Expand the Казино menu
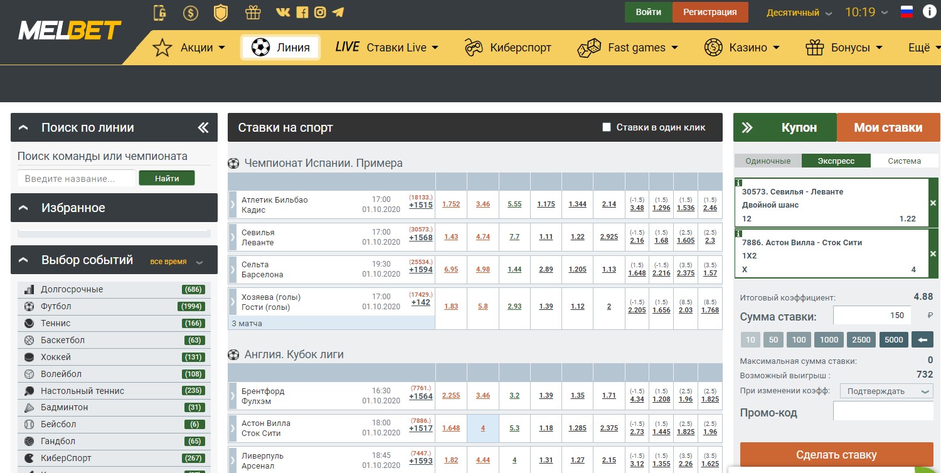941x473 pixels. (742, 48)
